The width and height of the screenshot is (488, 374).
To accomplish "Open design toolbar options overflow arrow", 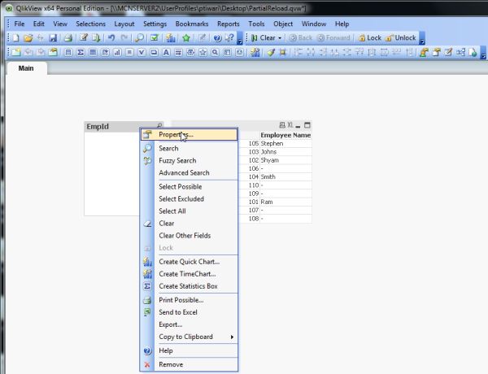I will pos(483,53).
